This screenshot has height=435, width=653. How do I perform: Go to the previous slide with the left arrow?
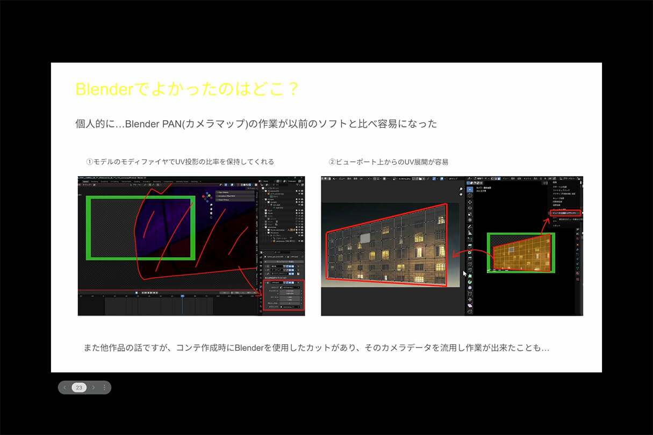coord(64,387)
